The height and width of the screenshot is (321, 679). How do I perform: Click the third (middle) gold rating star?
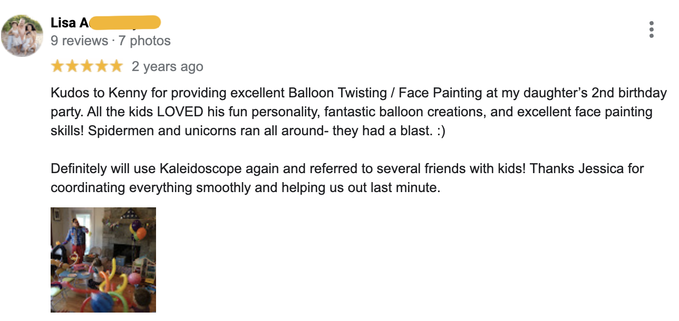[87, 66]
